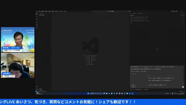186x105 pixels.
Task: Open the Brave browser from the taskbar
Action: pyautogui.click(x=117, y=93)
